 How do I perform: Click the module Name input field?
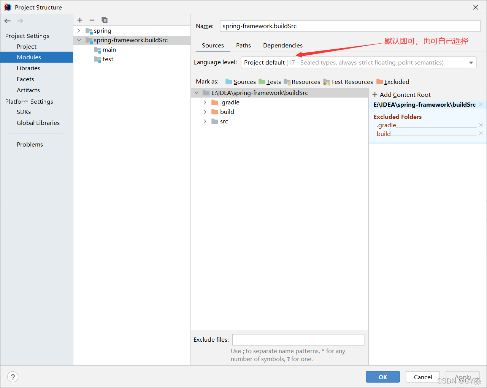(350, 26)
